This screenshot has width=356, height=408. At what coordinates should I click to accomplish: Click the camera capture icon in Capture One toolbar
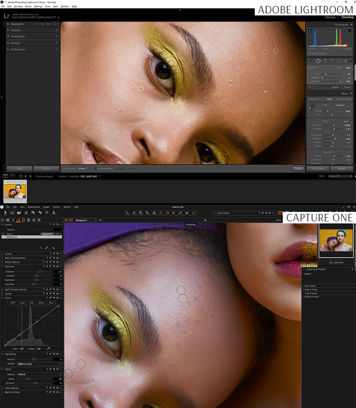[12, 213]
